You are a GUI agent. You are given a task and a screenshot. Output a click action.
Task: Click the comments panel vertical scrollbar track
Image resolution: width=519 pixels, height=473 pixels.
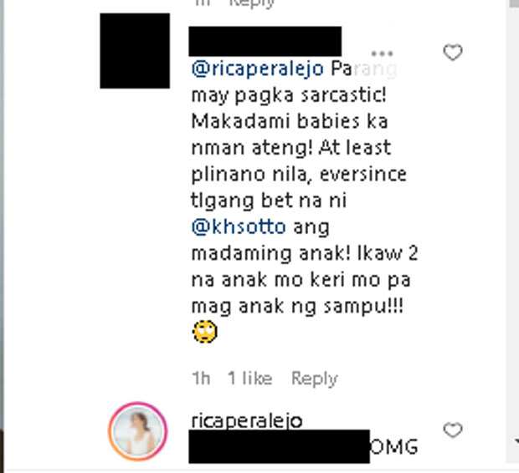coord(512,231)
